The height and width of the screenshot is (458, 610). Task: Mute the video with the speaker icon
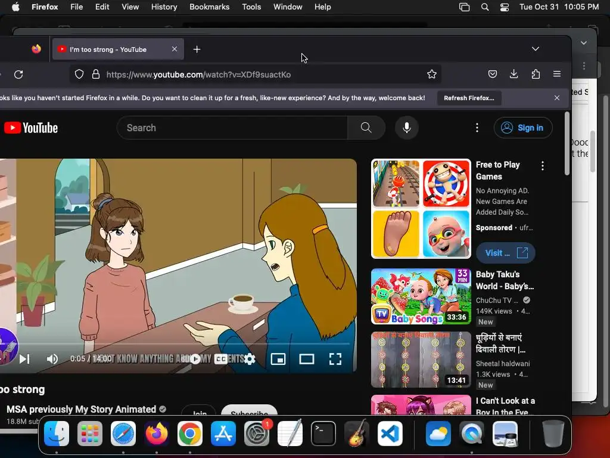pyautogui.click(x=52, y=358)
